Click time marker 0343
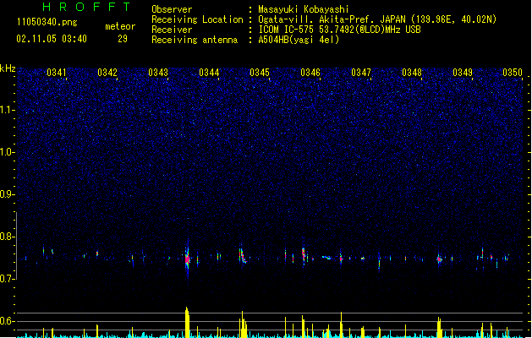Screen dimensions: 532x338 [x=158, y=73]
